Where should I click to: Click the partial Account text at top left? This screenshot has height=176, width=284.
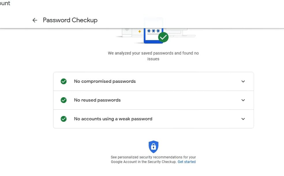5,3
